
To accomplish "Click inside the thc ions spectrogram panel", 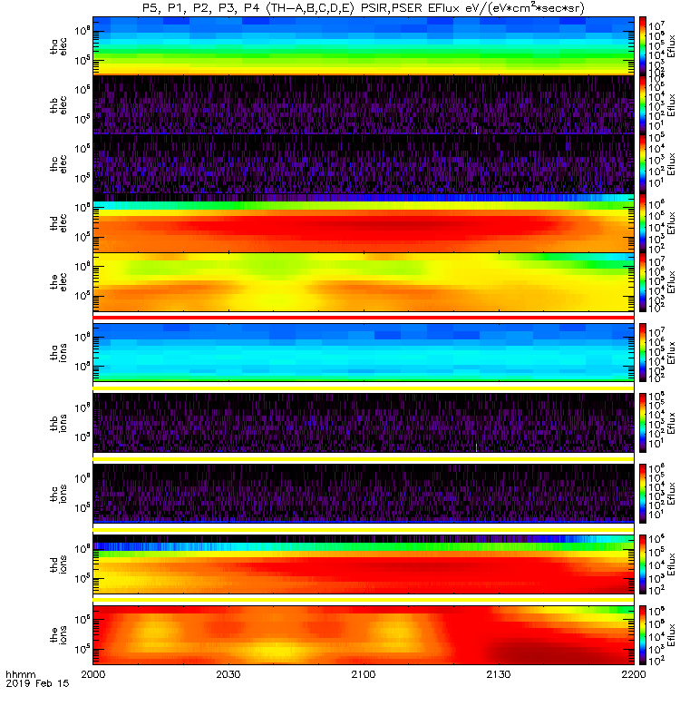I will [364, 494].
